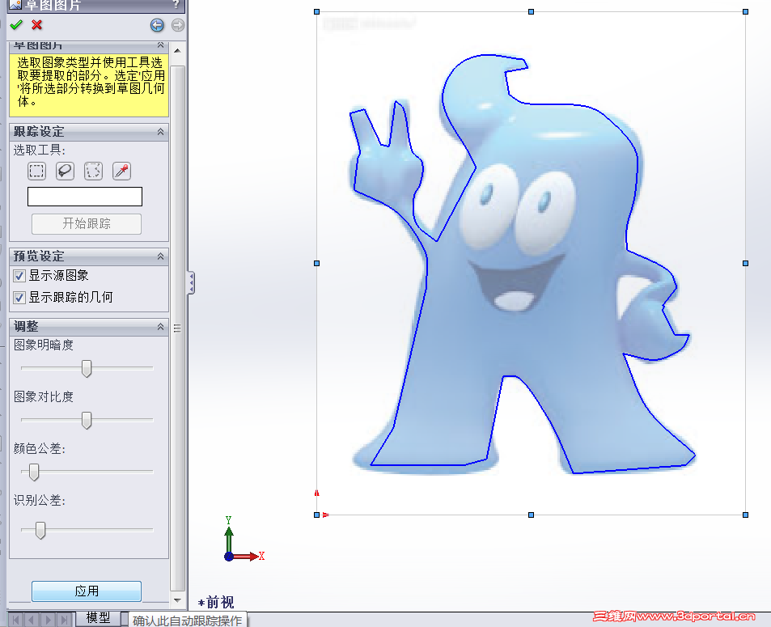
Task: Collapse the 预览设定 section
Action: pos(162,256)
